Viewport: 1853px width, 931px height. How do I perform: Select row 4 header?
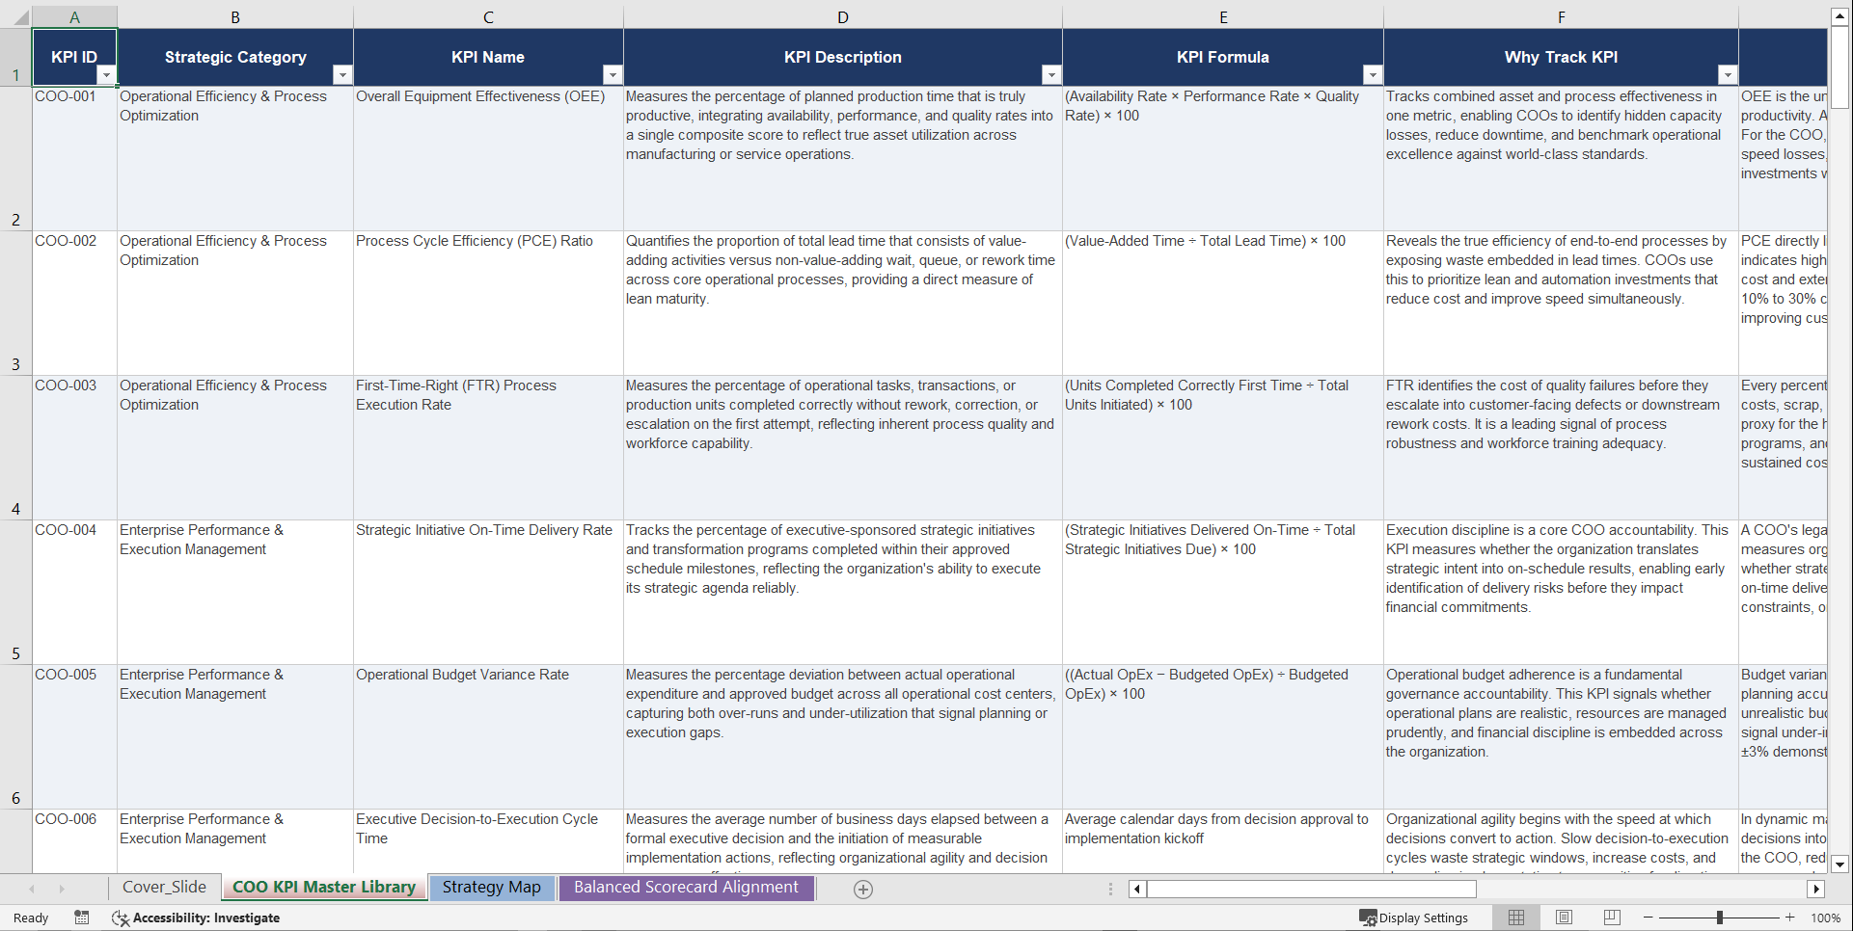click(x=15, y=447)
